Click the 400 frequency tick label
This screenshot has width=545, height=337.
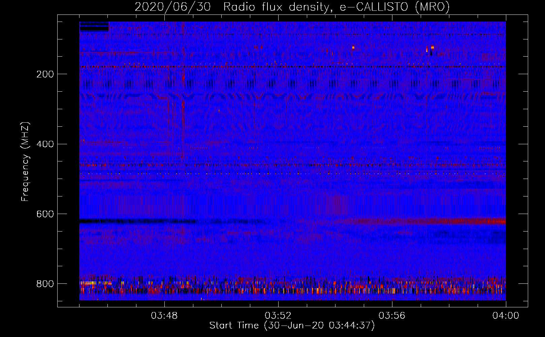click(x=45, y=144)
